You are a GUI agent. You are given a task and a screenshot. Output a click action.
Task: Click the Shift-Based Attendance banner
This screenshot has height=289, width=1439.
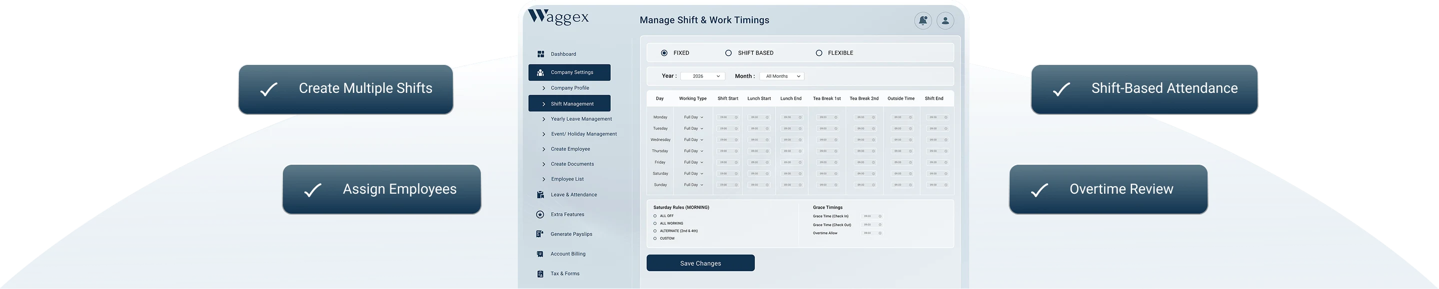(x=1144, y=89)
